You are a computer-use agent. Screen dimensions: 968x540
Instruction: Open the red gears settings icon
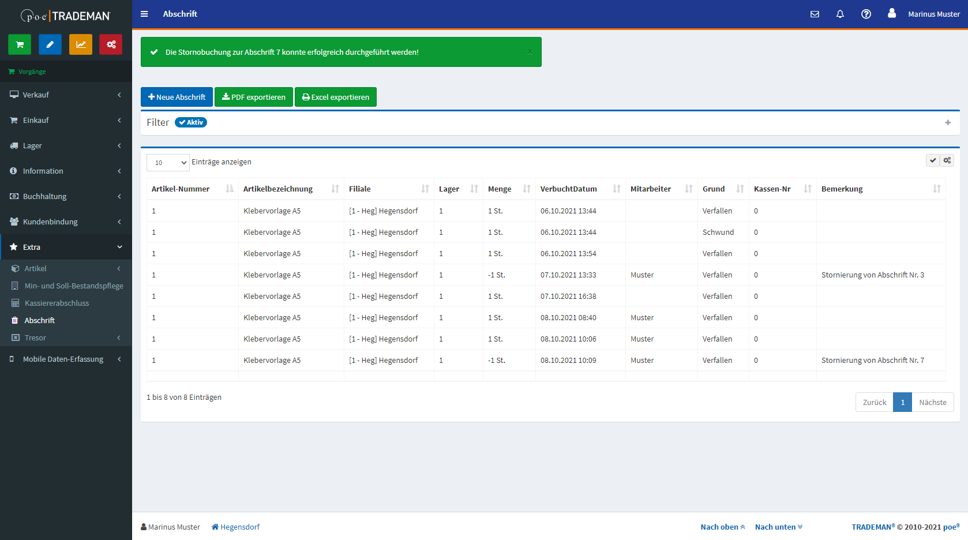click(x=111, y=44)
